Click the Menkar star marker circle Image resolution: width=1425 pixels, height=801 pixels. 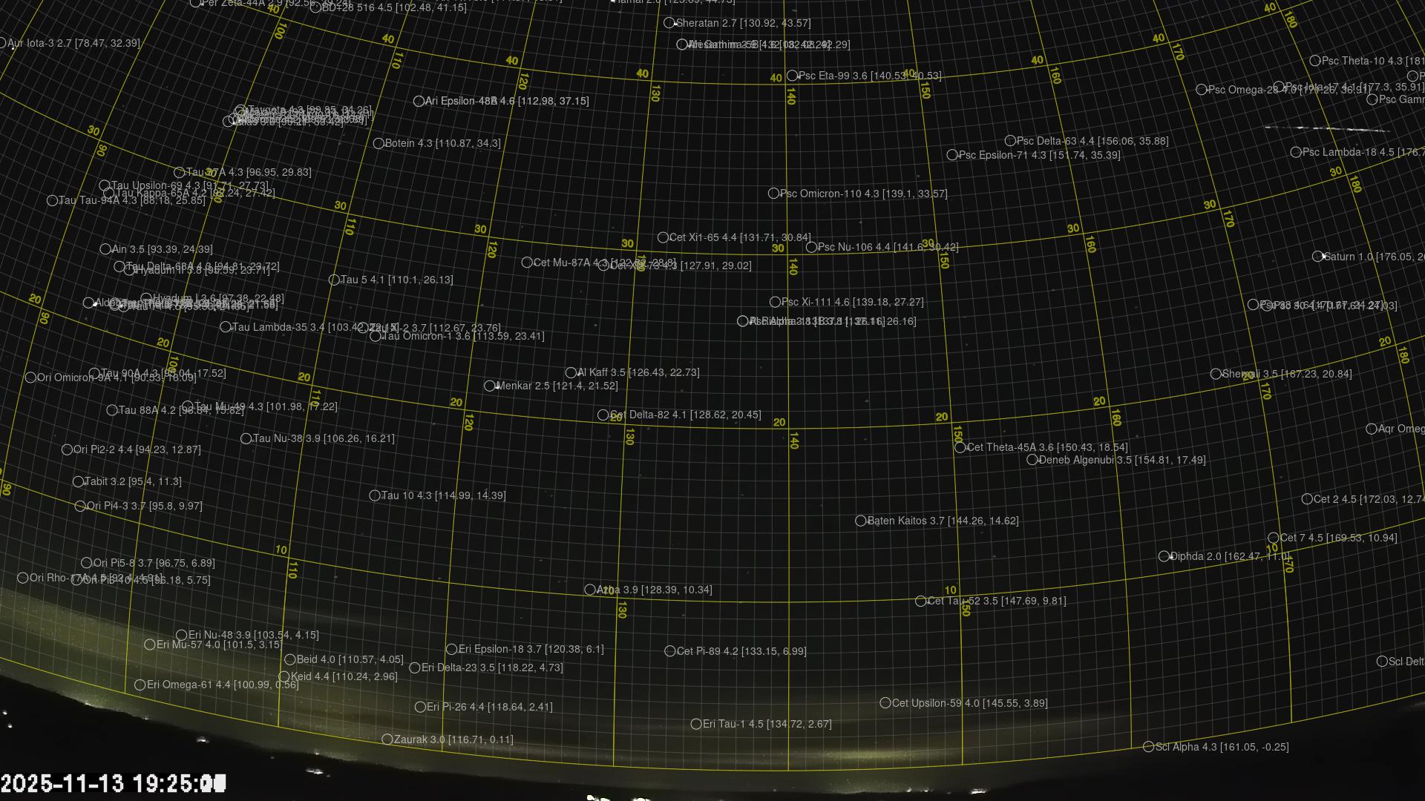[490, 386]
